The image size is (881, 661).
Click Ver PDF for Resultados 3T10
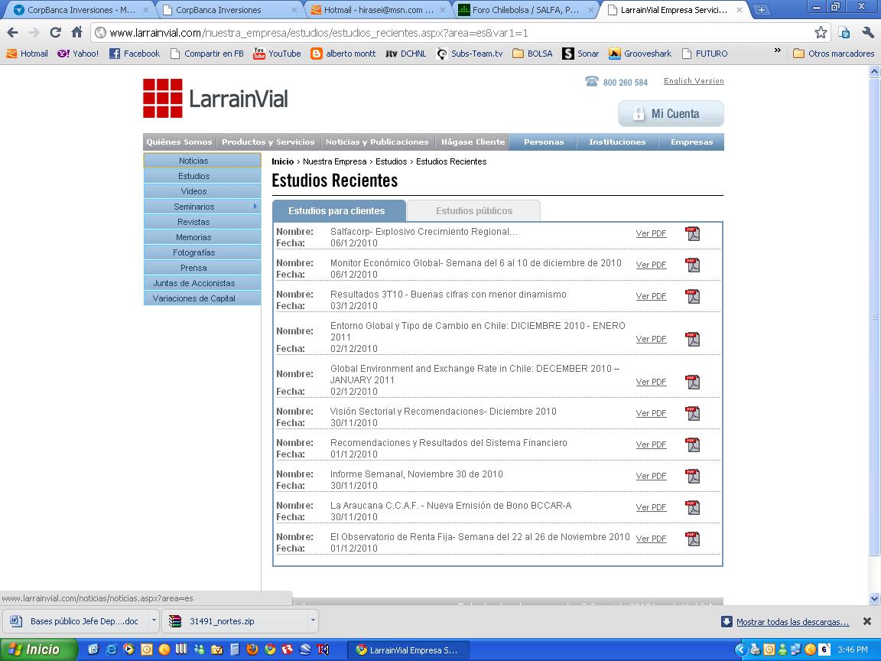[x=651, y=296]
